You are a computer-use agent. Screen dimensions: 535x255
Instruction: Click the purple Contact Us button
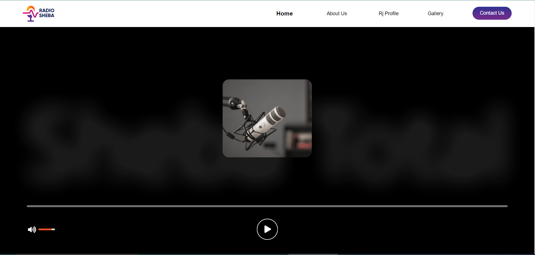492,13
